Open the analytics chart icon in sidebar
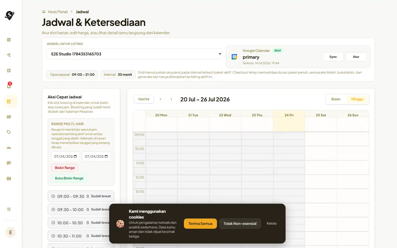Screen dimensions: 397x248 coord(9,55)
